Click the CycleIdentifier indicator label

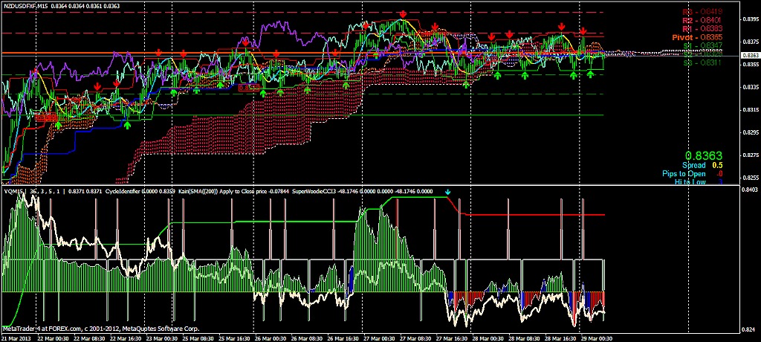point(132,192)
